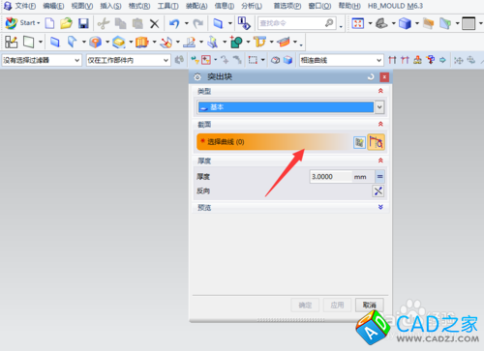Click the 取消 cancel button
This screenshot has height=351, width=484.
[370, 305]
